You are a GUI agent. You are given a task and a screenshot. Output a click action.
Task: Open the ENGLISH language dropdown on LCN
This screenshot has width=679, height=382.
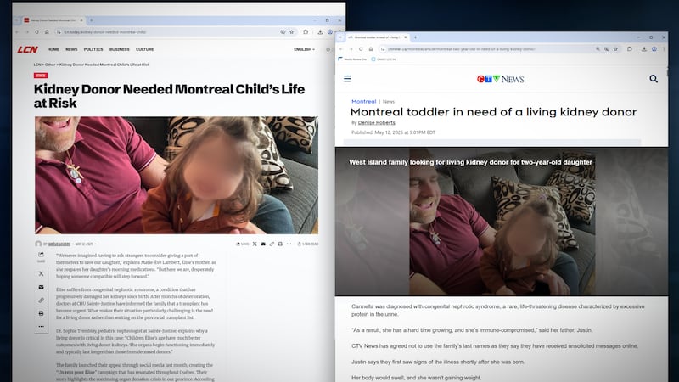tap(304, 49)
